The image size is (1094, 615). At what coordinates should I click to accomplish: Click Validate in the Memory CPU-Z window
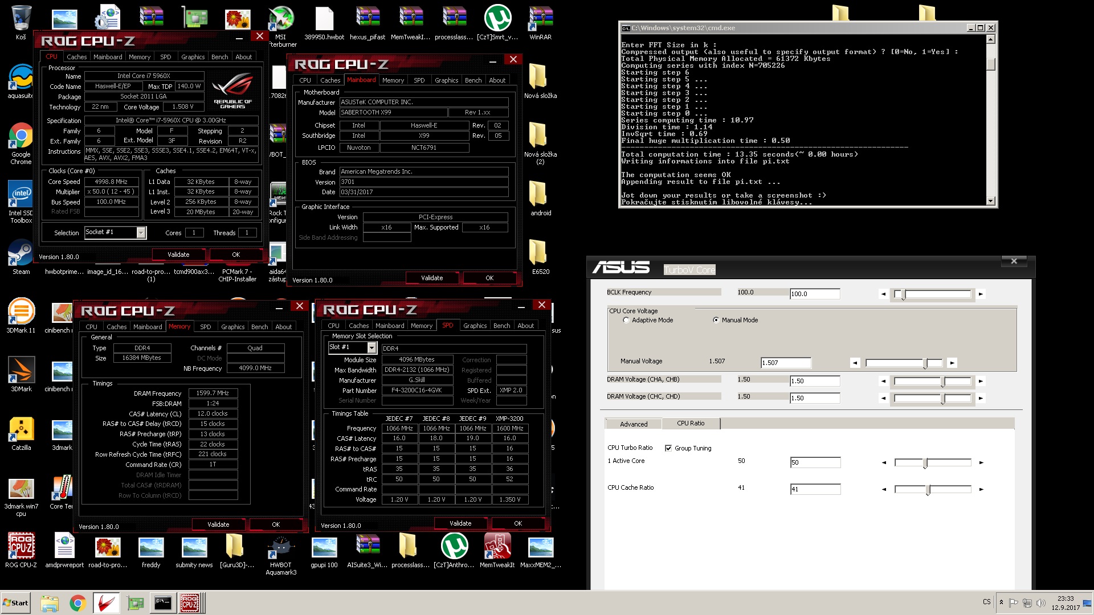point(218,524)
